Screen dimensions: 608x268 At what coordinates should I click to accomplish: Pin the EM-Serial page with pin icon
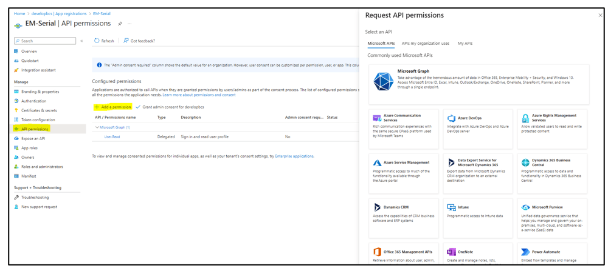120,24
